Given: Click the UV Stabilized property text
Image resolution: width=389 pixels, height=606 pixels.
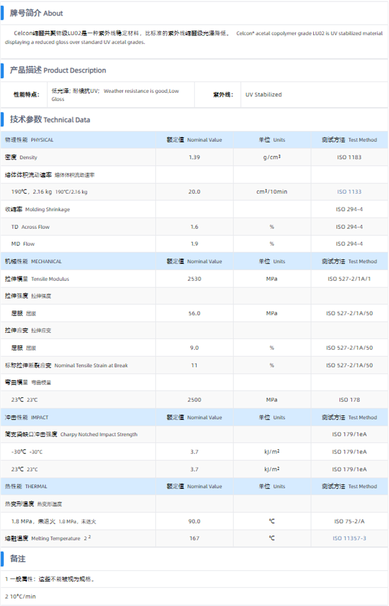Looking at the screenshot, I should coord(264,95).
